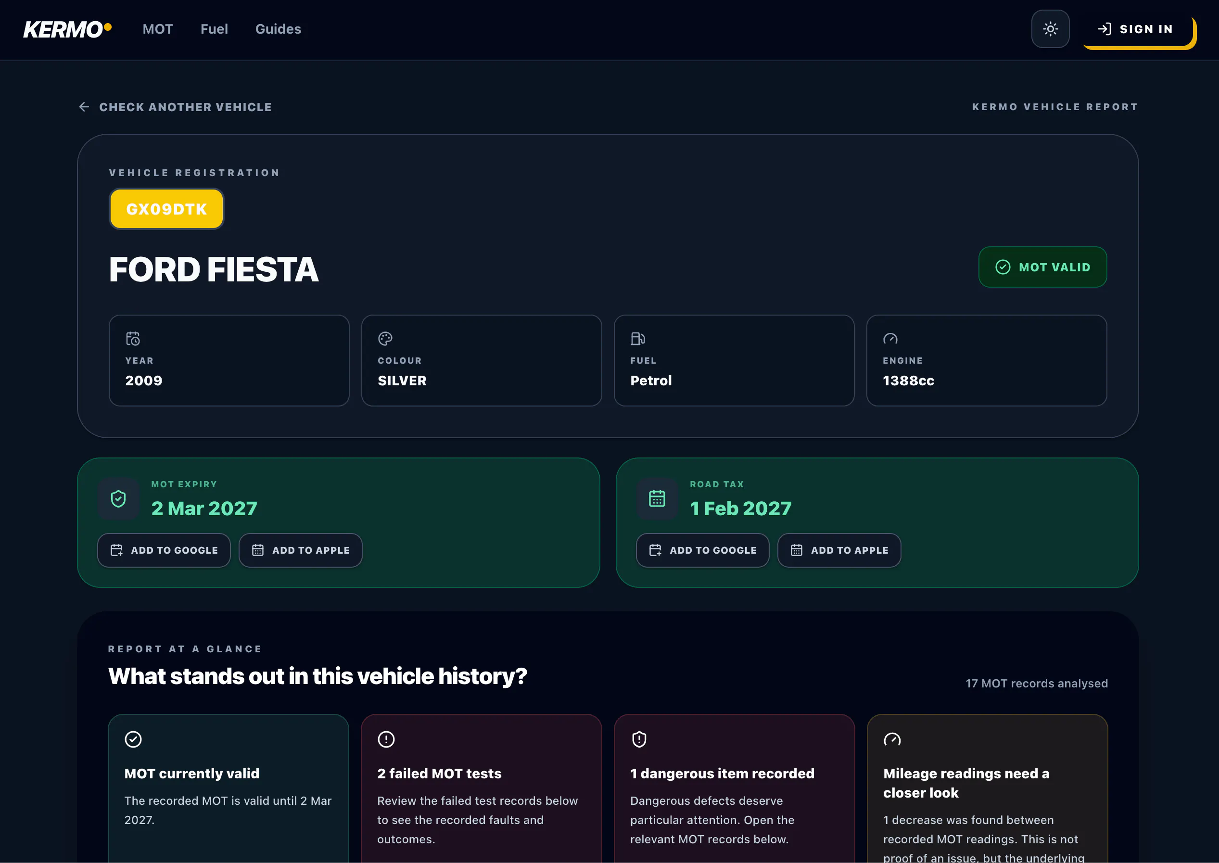The width and height of the screenshot is (1219, 863).
Task: Add road tax to Google calendar
Action: pos(703,550)
